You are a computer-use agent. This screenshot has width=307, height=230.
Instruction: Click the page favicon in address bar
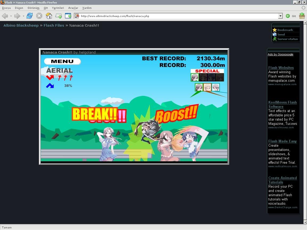coord(77,16)
